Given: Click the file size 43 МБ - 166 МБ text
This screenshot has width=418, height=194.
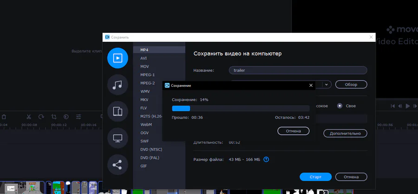Looking at the screenshot, I should tap(244, 160).
